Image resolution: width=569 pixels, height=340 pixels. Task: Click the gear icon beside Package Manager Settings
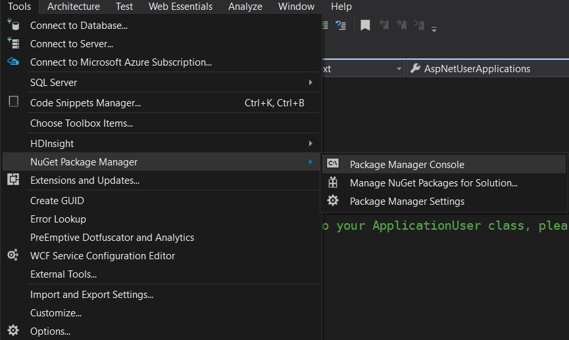(334, 202)
